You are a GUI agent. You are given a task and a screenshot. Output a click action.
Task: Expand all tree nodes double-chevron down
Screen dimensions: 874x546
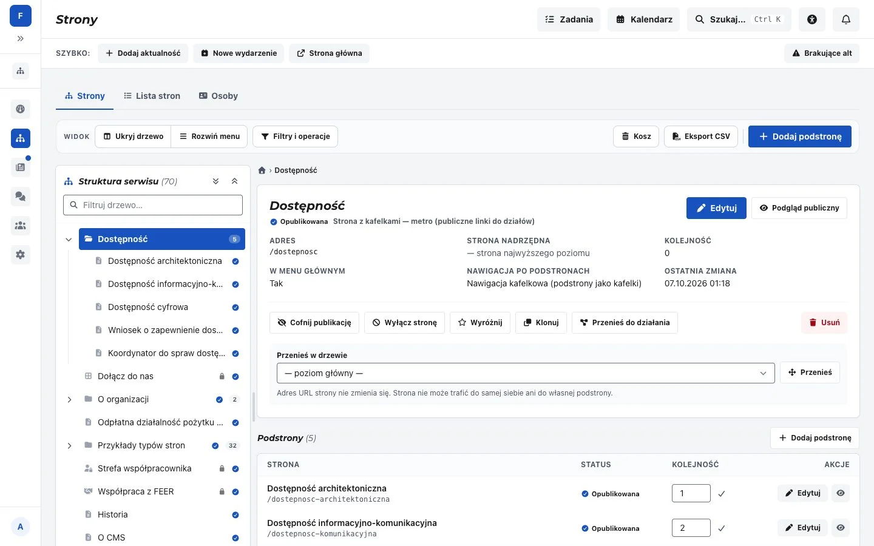pyautogui.click(x=215, y=181)
